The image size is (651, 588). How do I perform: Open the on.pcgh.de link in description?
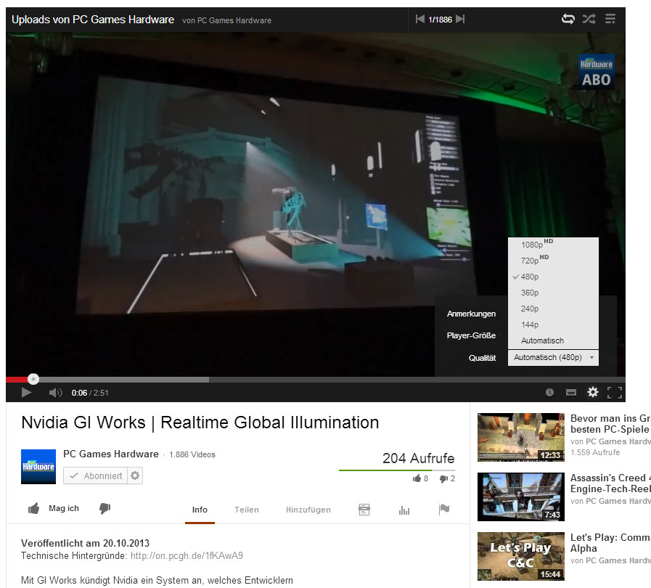coord(187,555)
